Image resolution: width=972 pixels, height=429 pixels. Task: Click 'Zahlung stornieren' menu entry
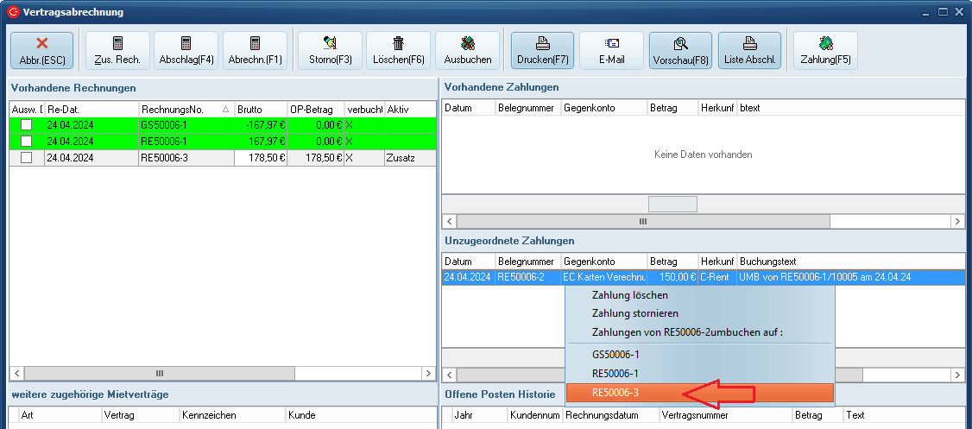634,313
